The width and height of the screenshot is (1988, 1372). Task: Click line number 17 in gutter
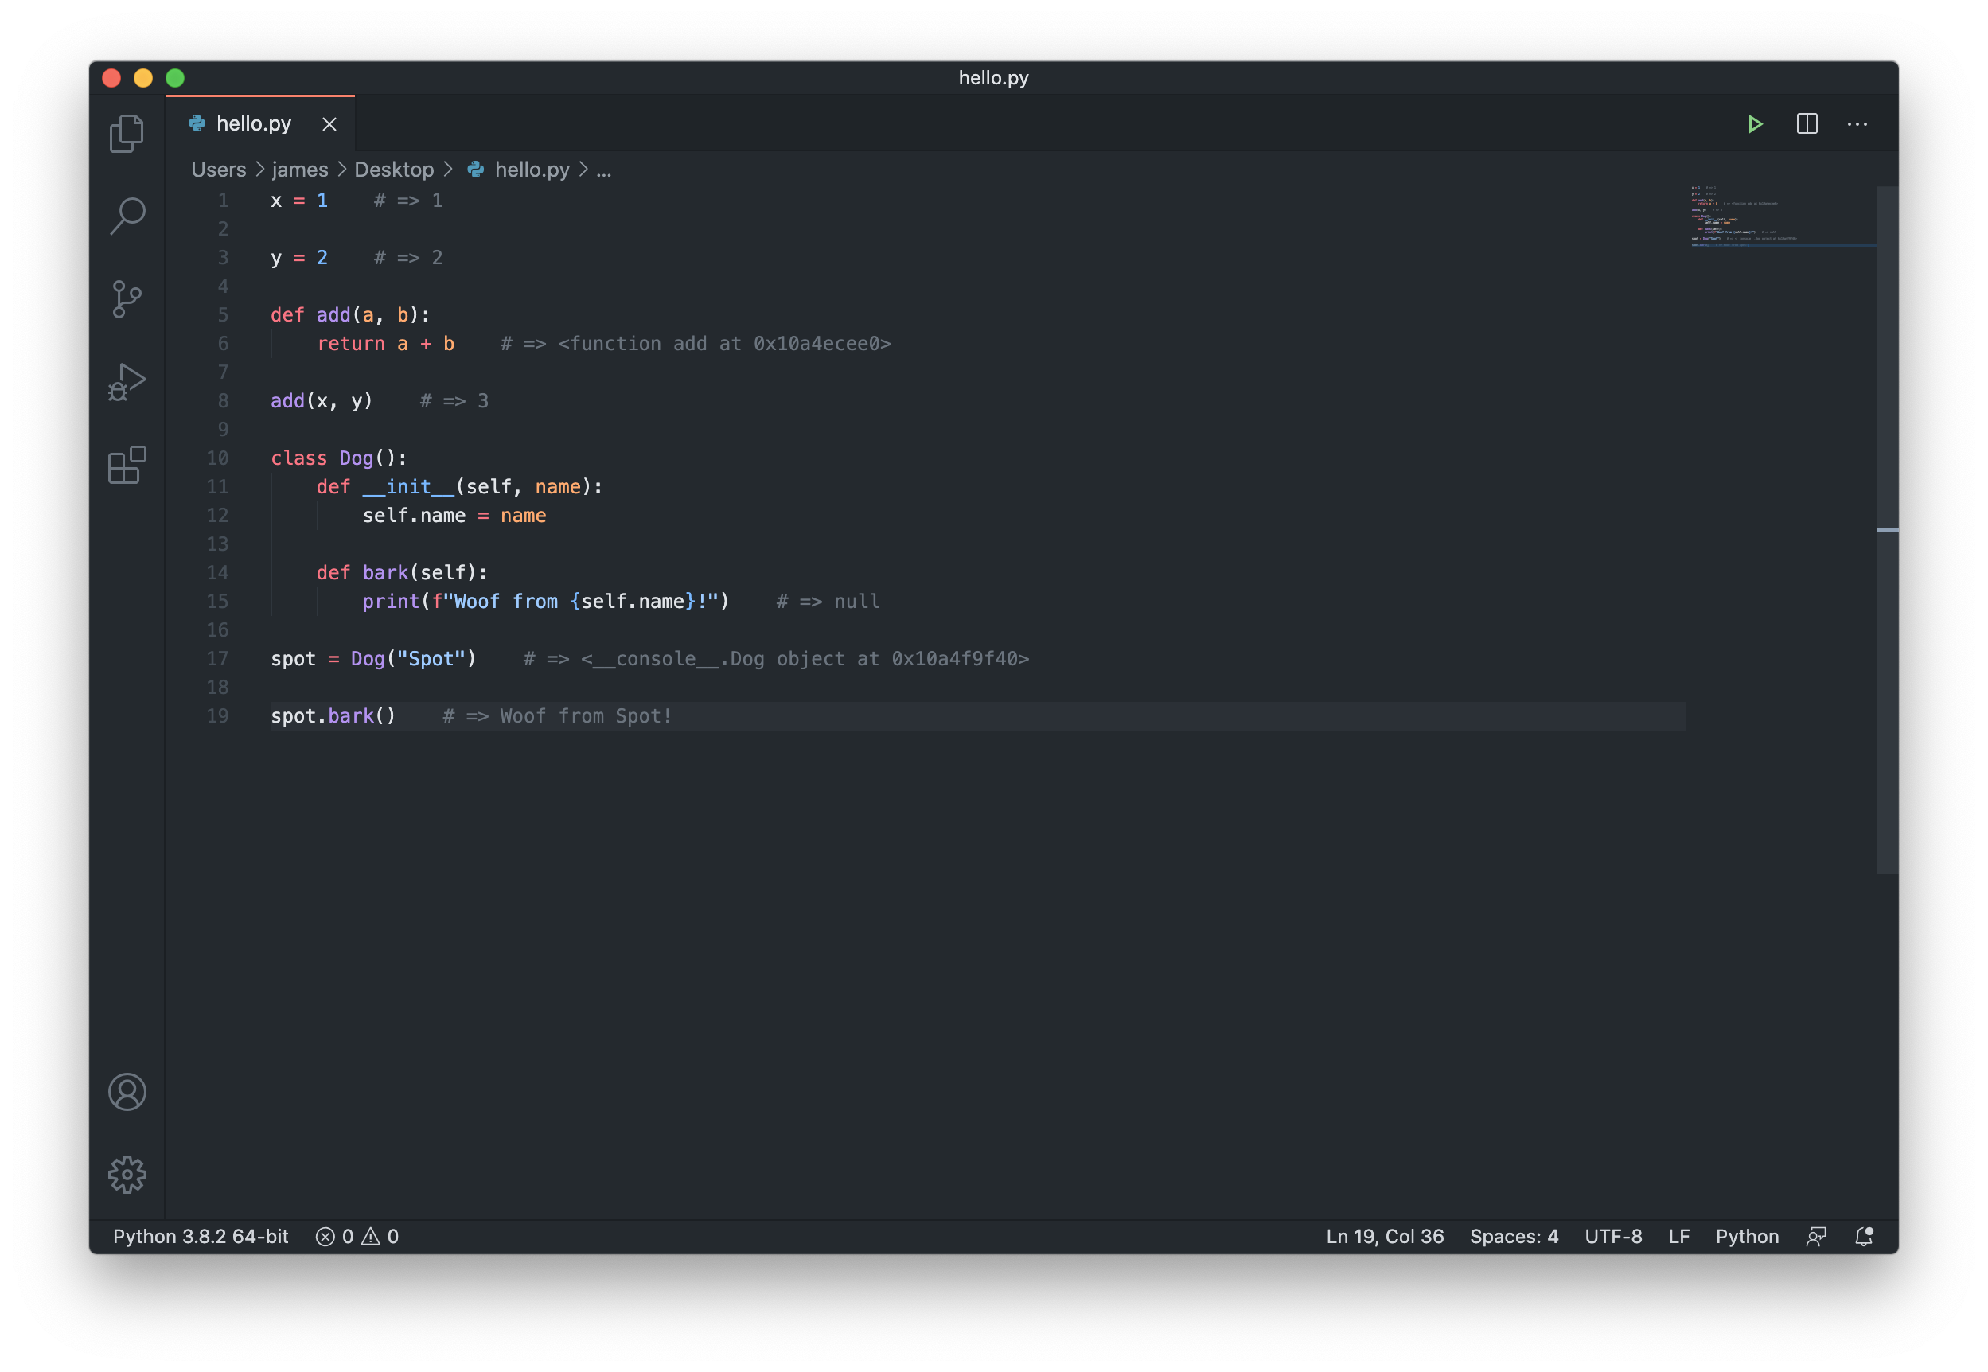(x=217, y=658)
